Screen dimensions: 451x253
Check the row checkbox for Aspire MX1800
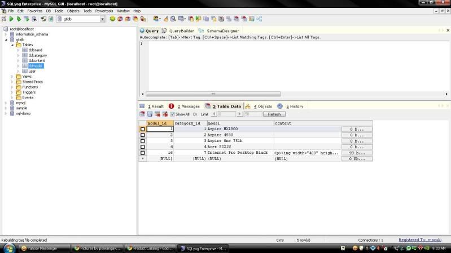[x=143, y=129]
